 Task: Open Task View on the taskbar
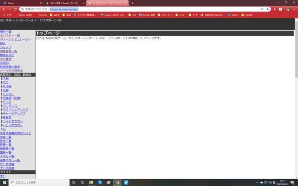coord(82,182)
